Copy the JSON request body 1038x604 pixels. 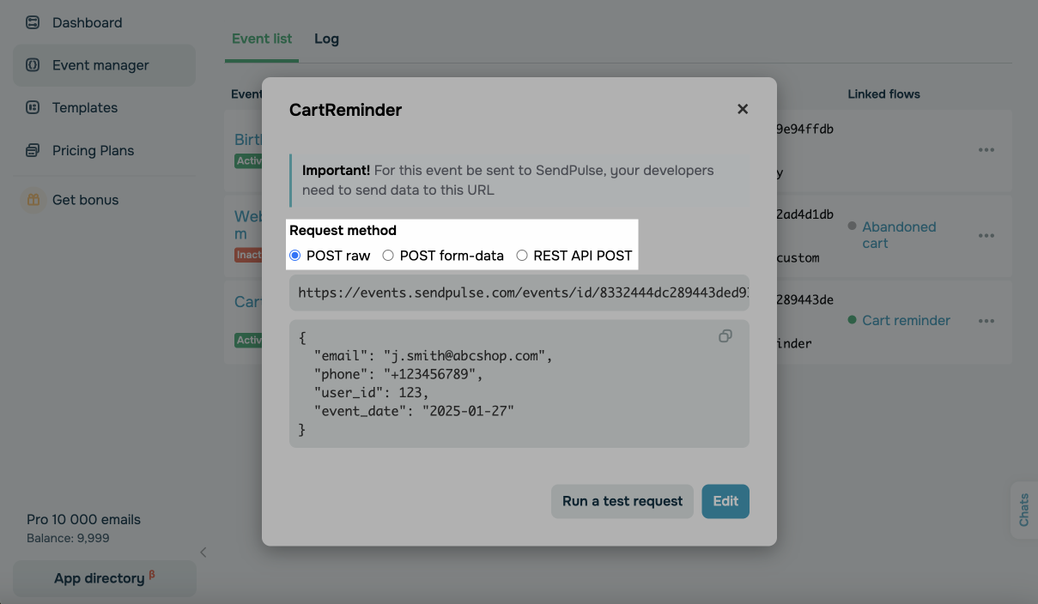[725, 336]
